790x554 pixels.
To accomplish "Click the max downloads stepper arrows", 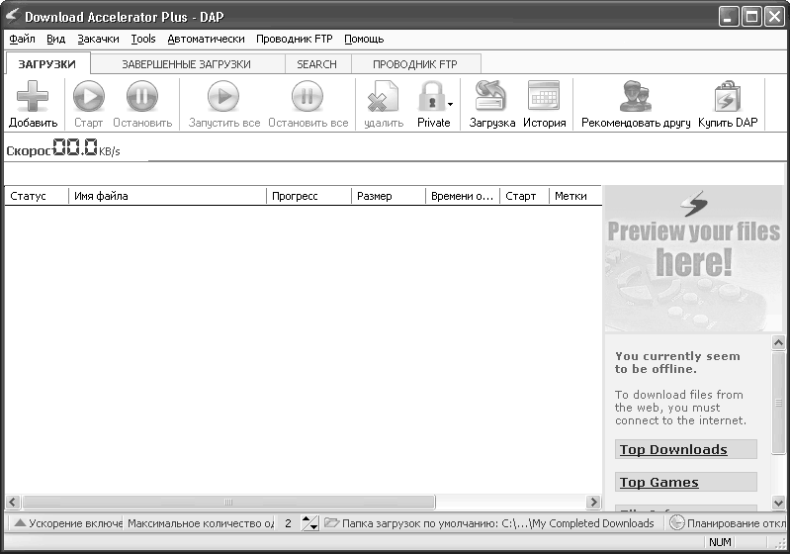I will click(309, 522).
